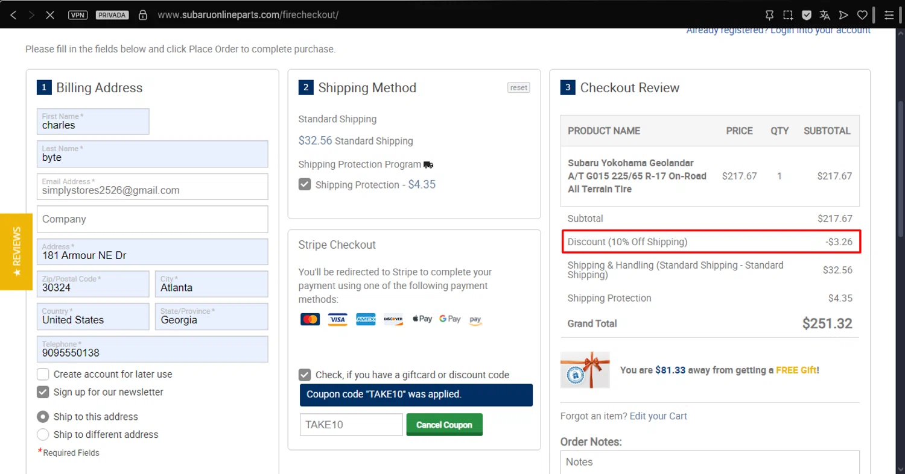Image resolution: width=905 pixels, height=474 pixels.
Task: Click the shipping protection truck icon
Action: (428, 164)
